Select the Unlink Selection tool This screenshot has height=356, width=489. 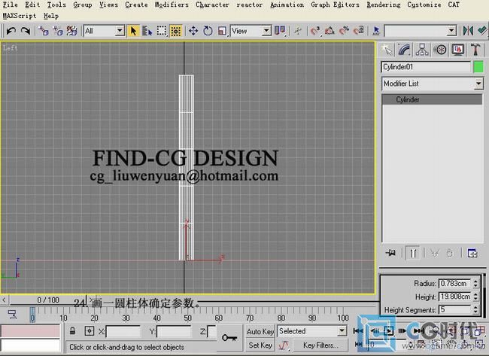click(x=58, y=31)
